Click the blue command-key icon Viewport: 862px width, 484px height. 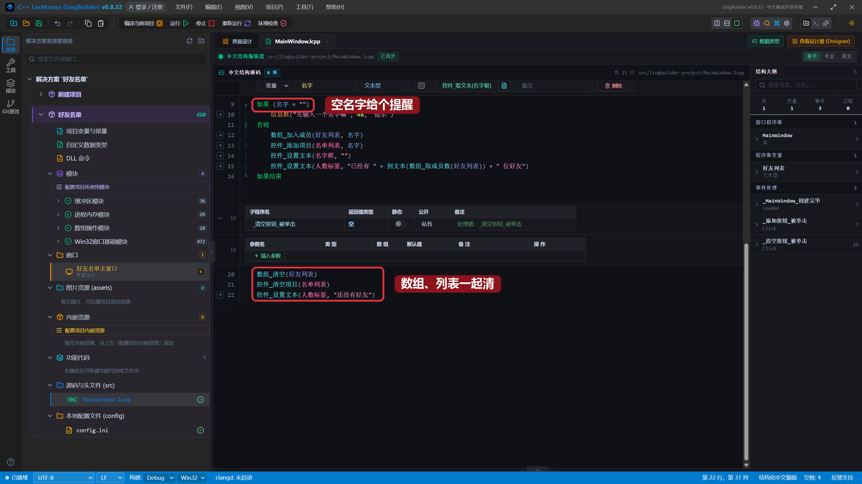(777, 23)
